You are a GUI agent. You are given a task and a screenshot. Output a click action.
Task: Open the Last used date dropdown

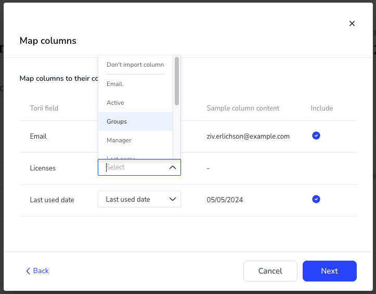pos(139,199)
